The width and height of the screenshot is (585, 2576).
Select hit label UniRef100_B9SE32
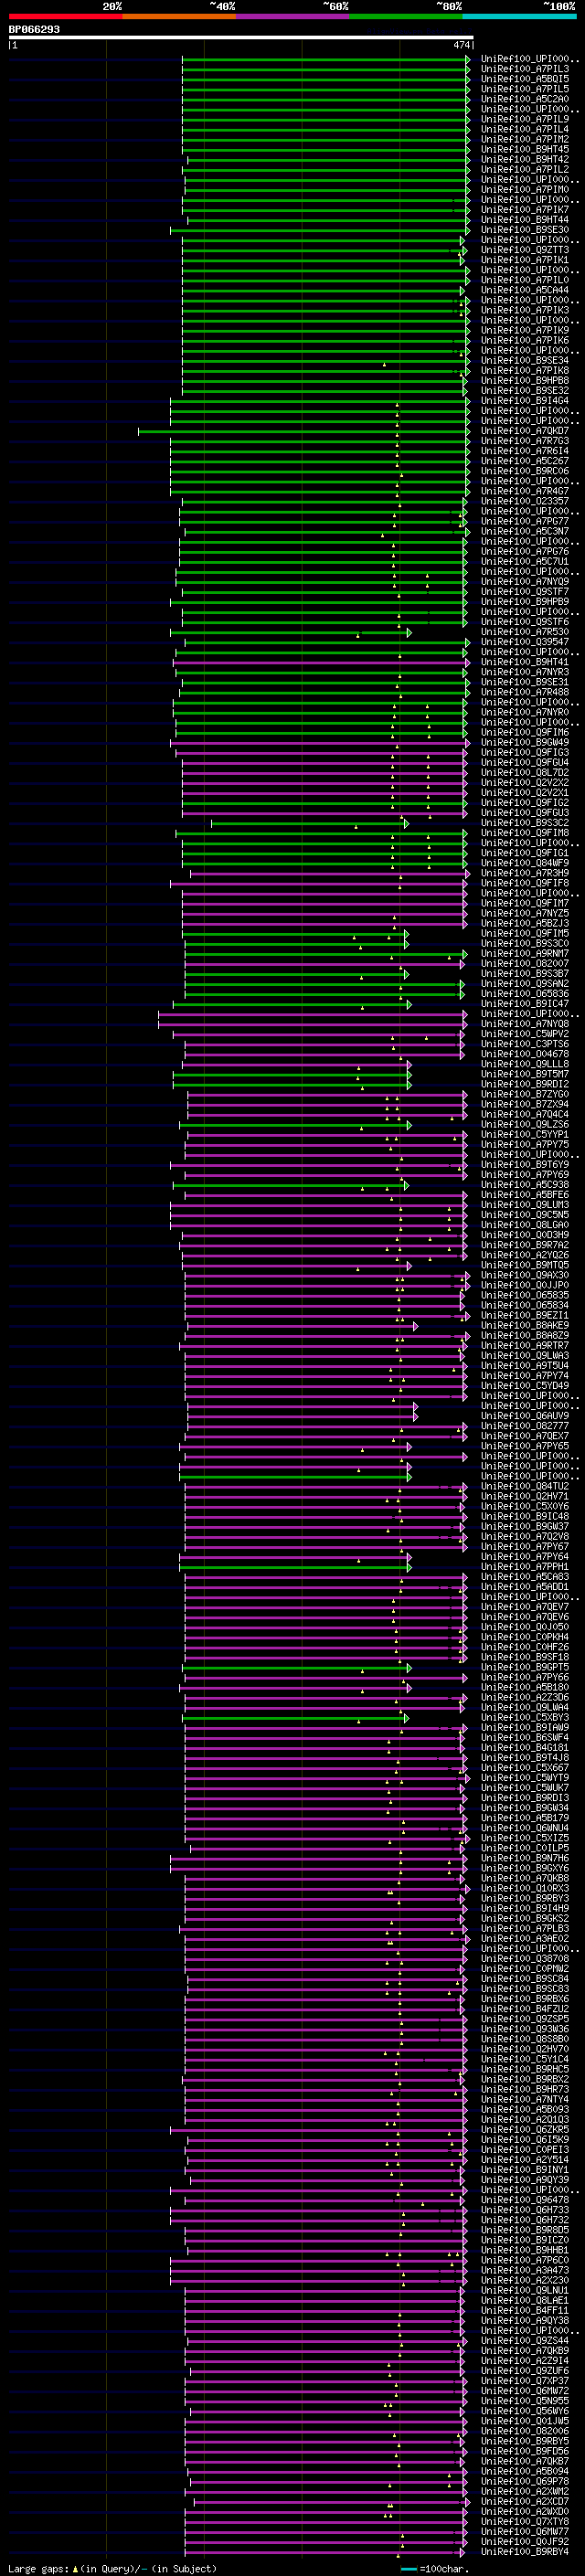pos(525,390)
